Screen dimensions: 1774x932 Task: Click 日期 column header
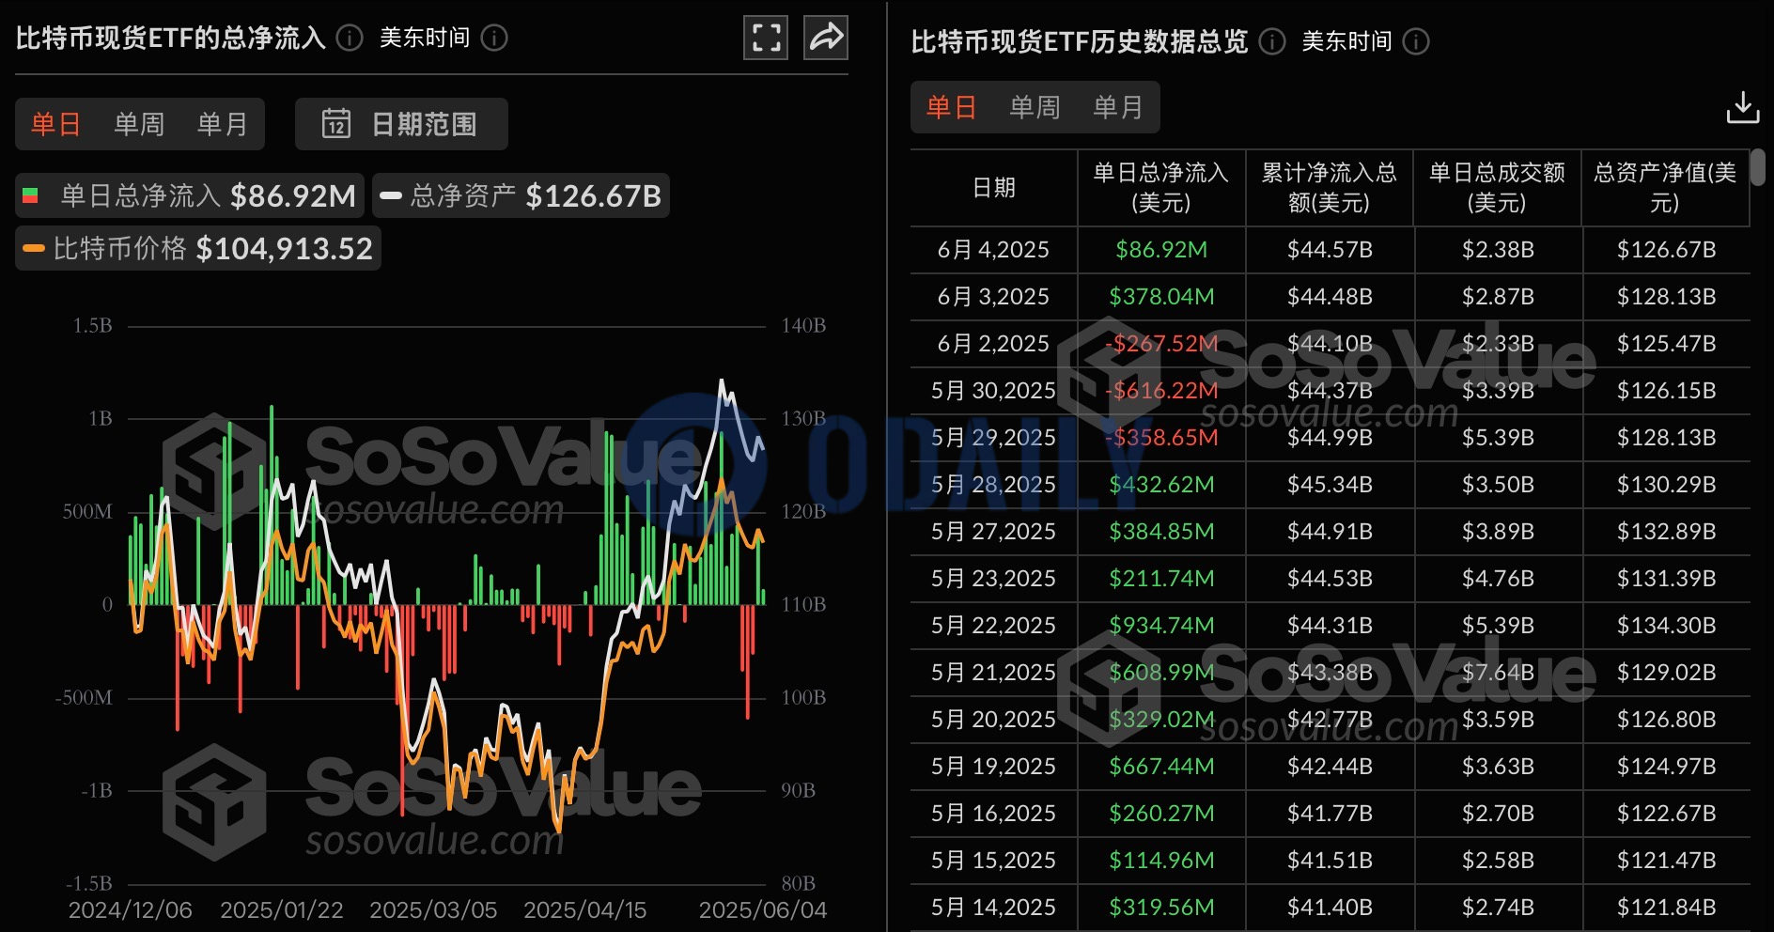(x=994, y=188)
